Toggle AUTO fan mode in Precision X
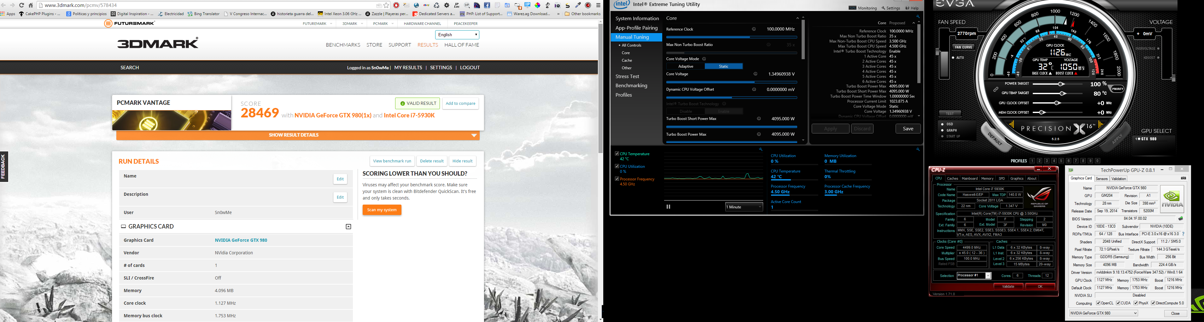 (x=954, y=58)
